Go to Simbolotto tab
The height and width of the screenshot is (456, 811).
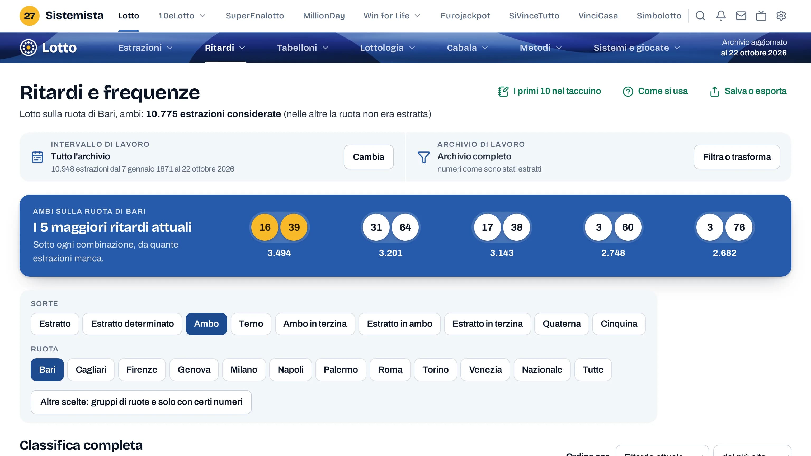point(659,16)
